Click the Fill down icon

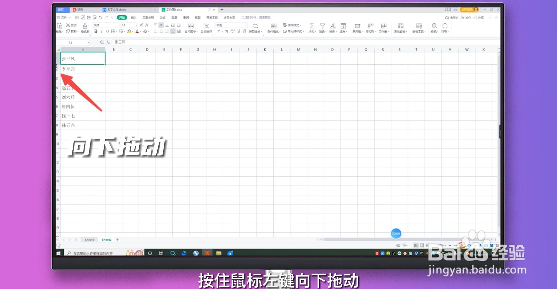(x=343, y=26)
